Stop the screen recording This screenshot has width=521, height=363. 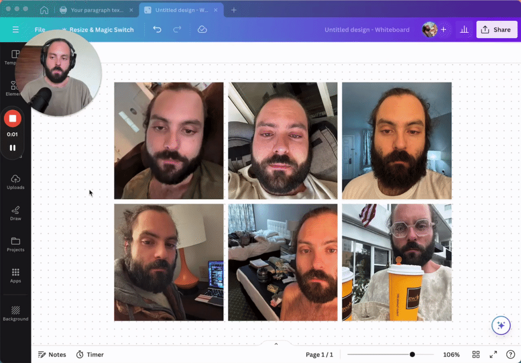coord(13,118)
